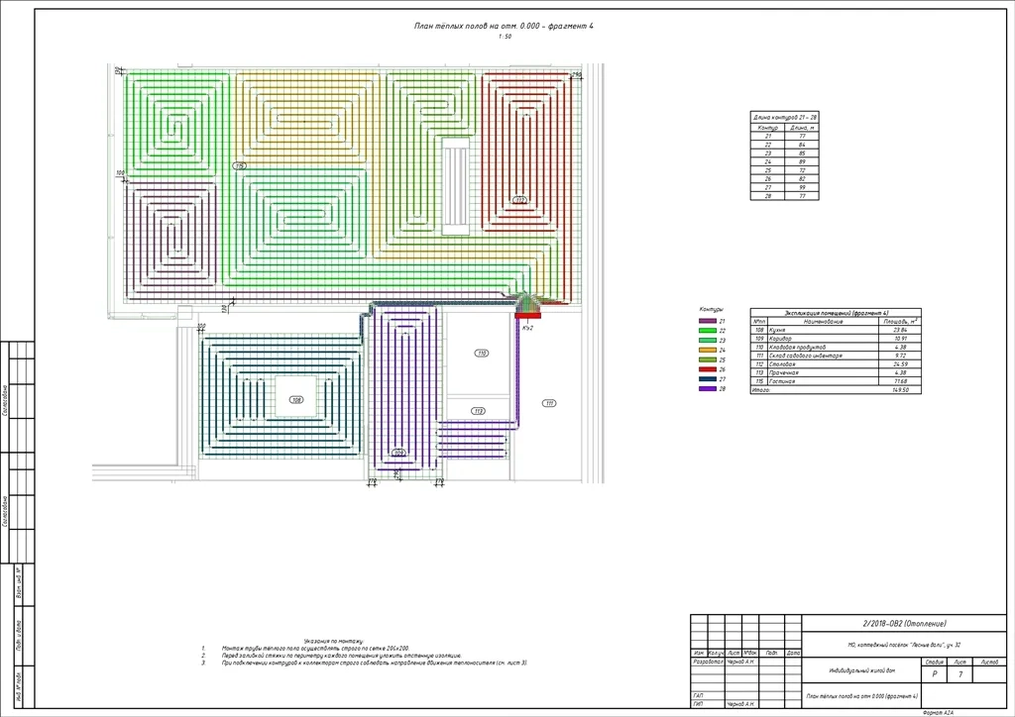The width and height of the screenshot is (1015, 717).
Task: Click the teal-green legend swatch for contour 23
Action: point(707,340)
